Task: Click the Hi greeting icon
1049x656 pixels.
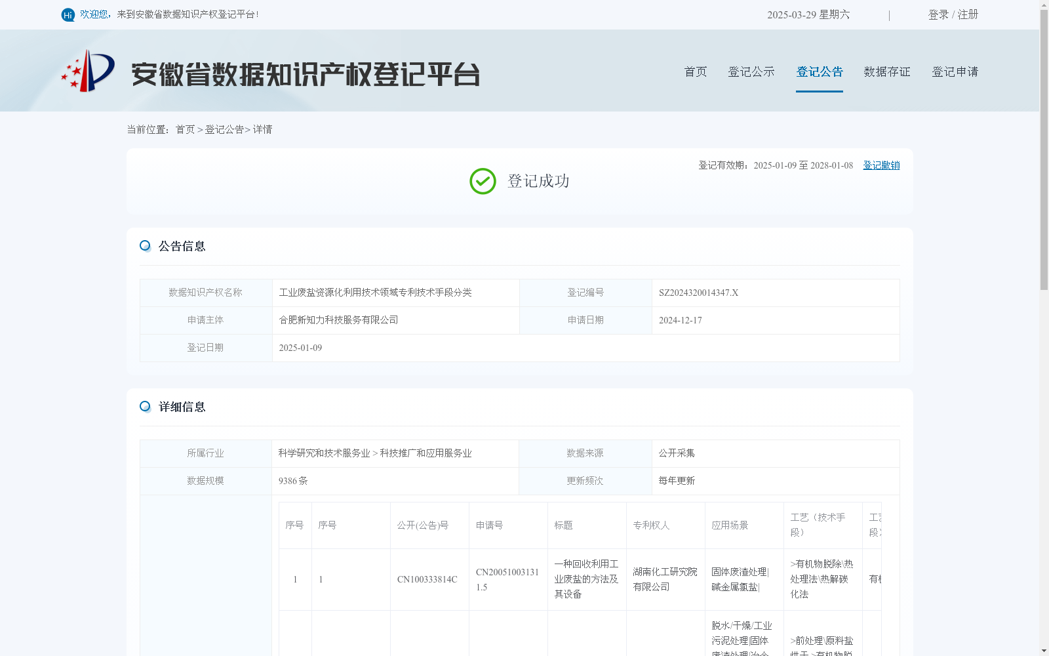Action: pos(68,14)
